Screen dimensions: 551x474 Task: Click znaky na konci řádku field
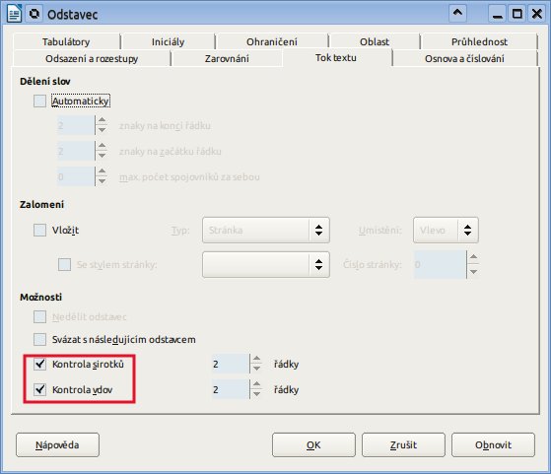76,125
